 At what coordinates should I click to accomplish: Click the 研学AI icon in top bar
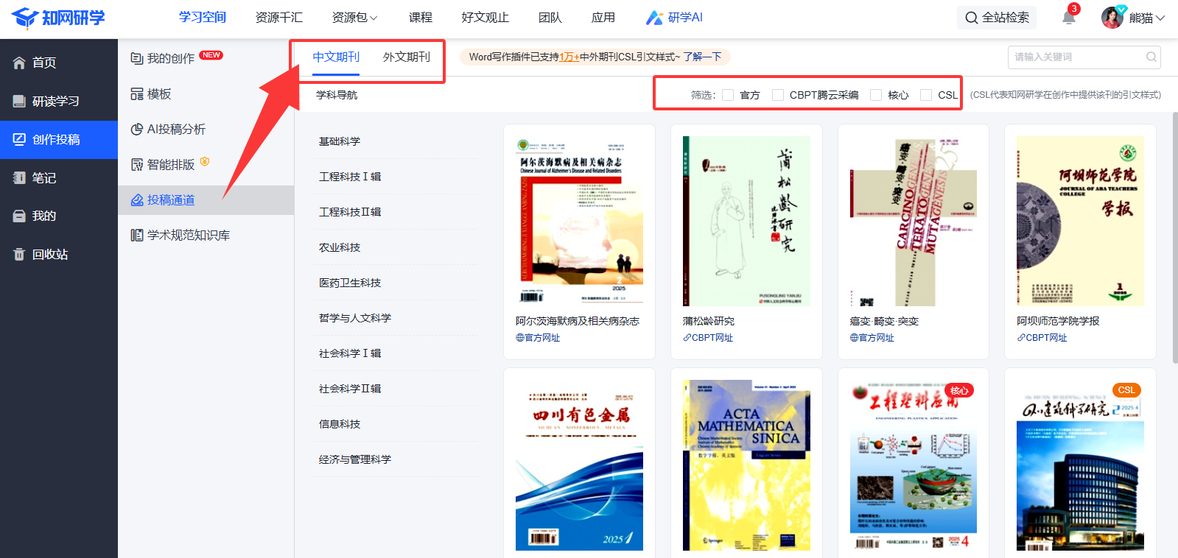[654, 18]
